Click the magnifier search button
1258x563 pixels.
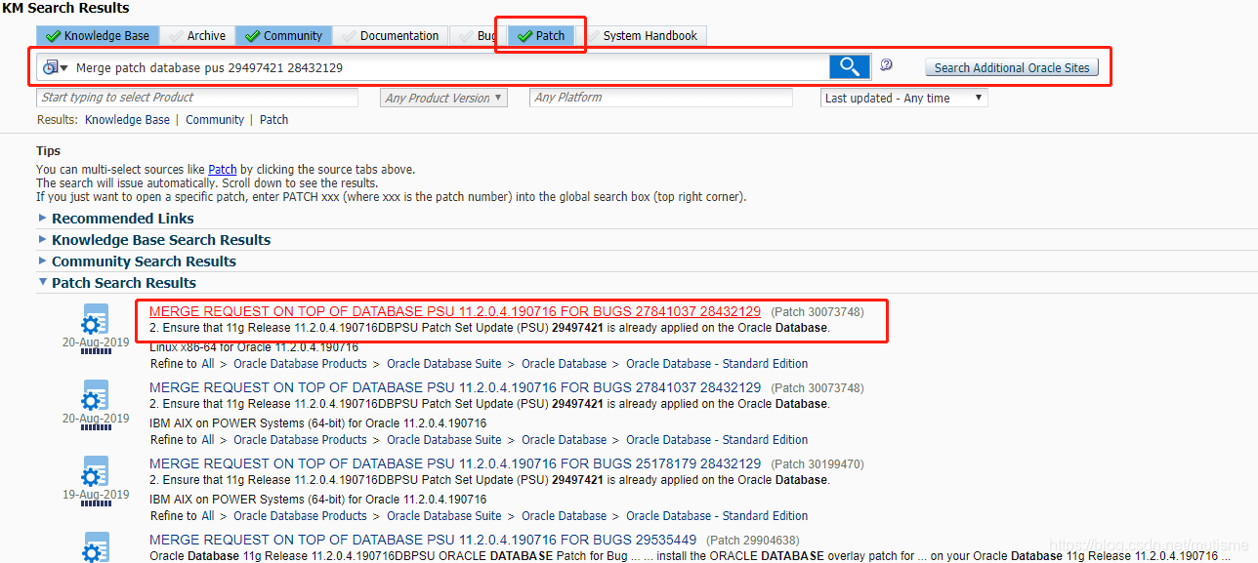[850, 66]
